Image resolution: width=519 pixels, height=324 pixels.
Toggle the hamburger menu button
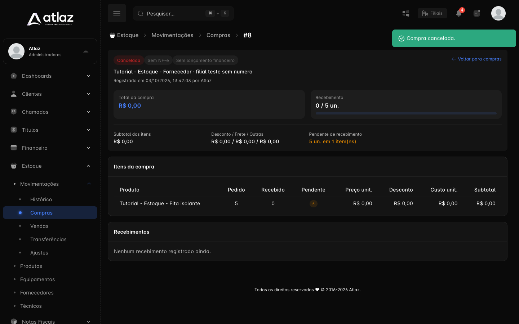(x=117, y=13)
